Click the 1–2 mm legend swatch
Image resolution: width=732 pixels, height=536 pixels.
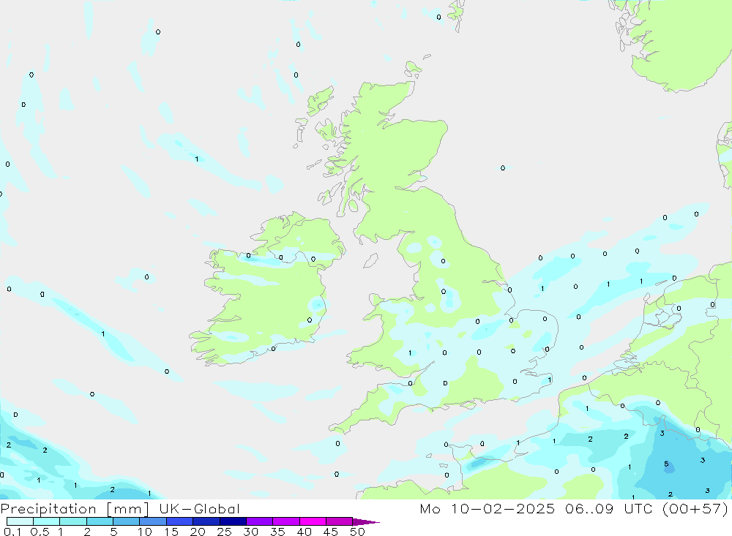[x=73, y=521]
